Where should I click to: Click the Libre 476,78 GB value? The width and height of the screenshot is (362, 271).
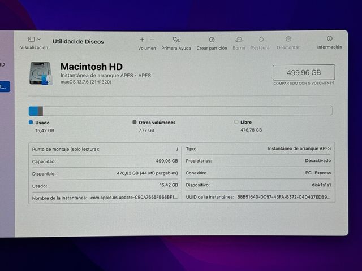click(x=251, y=130)
